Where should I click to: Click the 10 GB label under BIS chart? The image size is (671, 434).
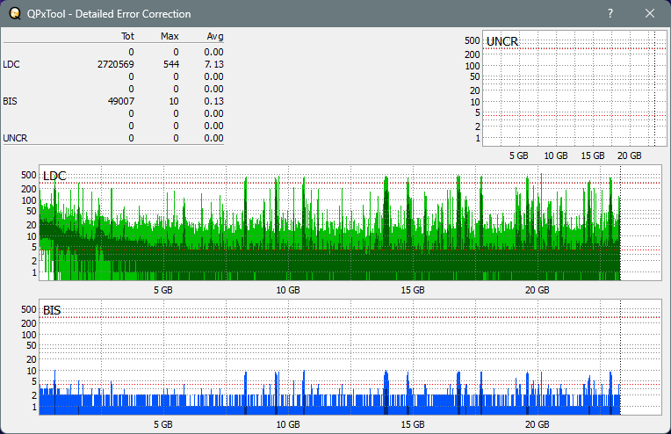click(x=287, y=424)
